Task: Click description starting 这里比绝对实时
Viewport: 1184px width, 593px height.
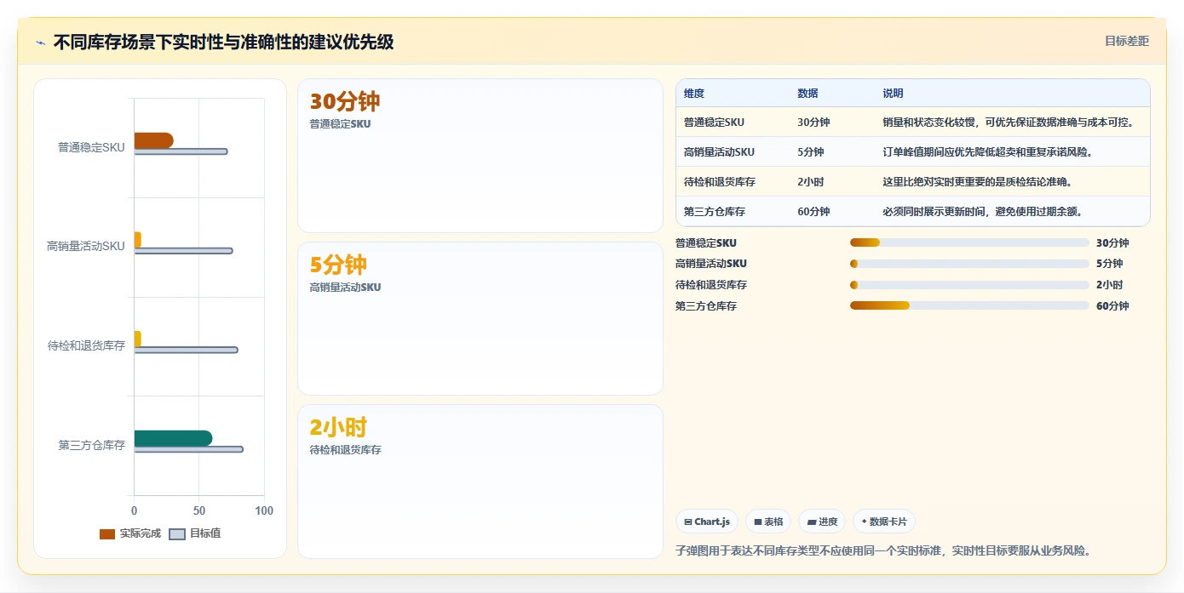Action: [977, 182]
